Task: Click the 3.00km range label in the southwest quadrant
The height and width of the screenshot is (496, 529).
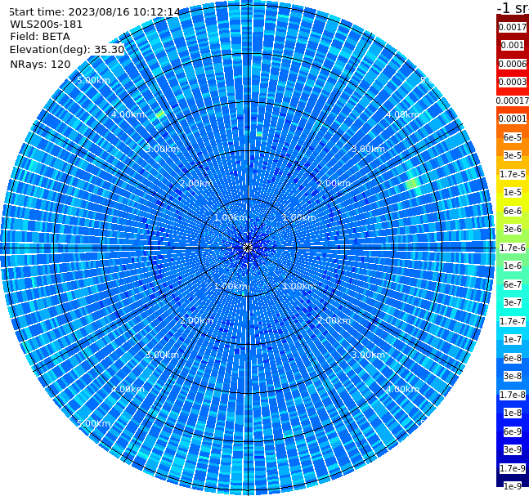Action: pyautogui.click(x=162, y=355)
